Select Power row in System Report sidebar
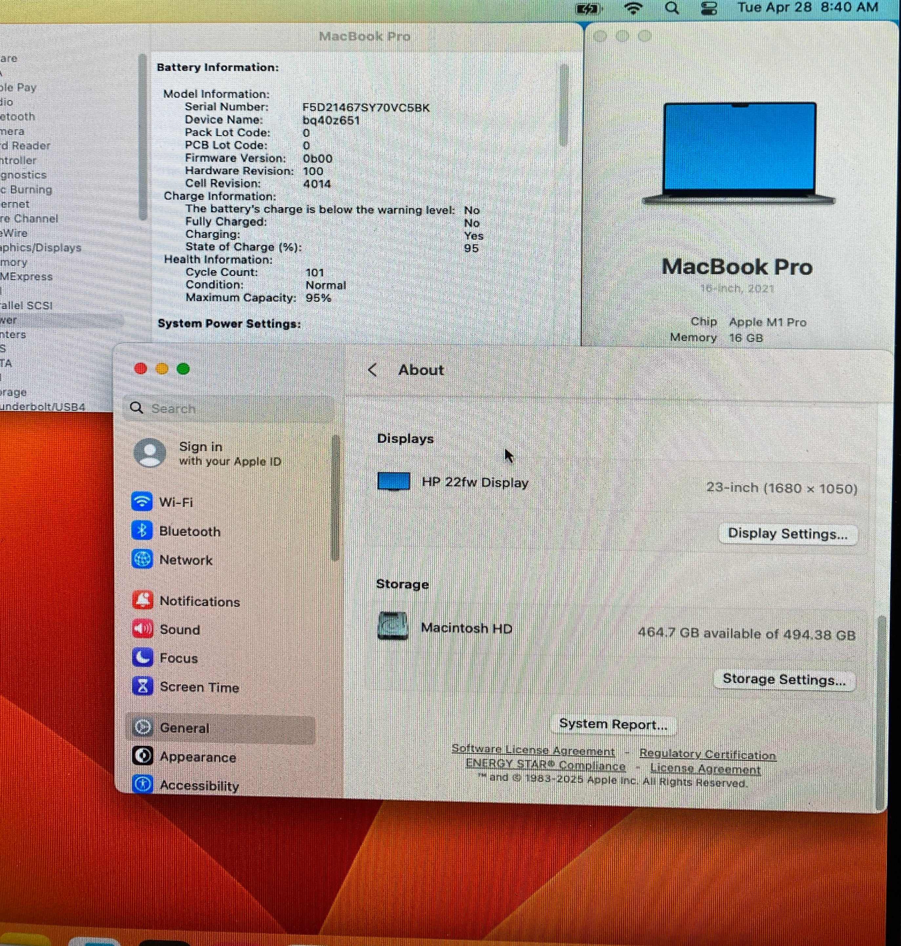The width and height of the screenshot is (901, 946). [61, 320]
